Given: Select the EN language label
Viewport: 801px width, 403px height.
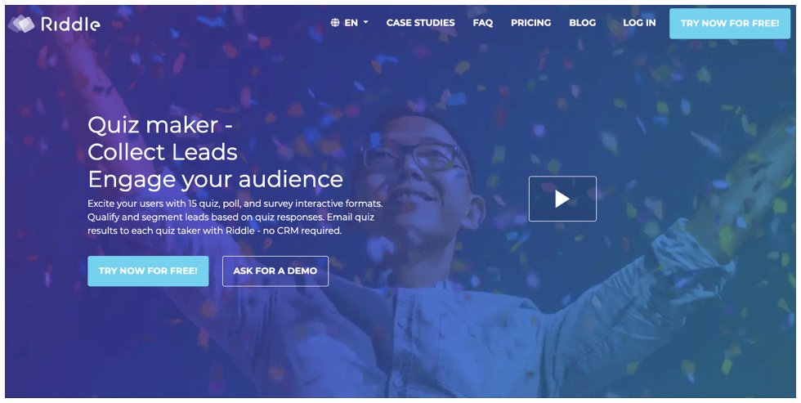Looking at the screenshot, I should tap(351, 22).
